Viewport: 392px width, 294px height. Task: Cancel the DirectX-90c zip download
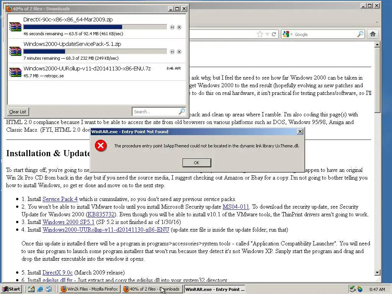coord(179,27)
